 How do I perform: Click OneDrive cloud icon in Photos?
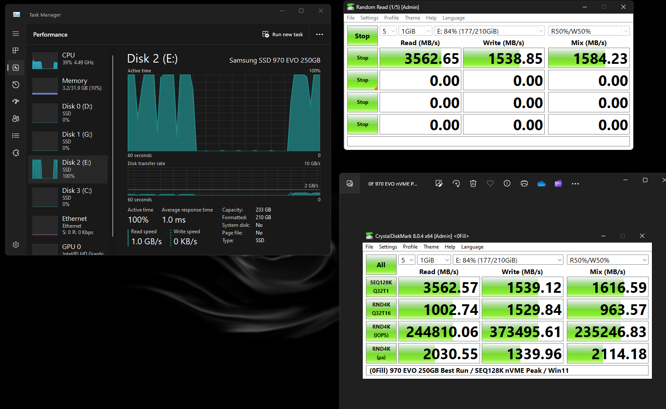pyautogui.click(x=541, y=183)
